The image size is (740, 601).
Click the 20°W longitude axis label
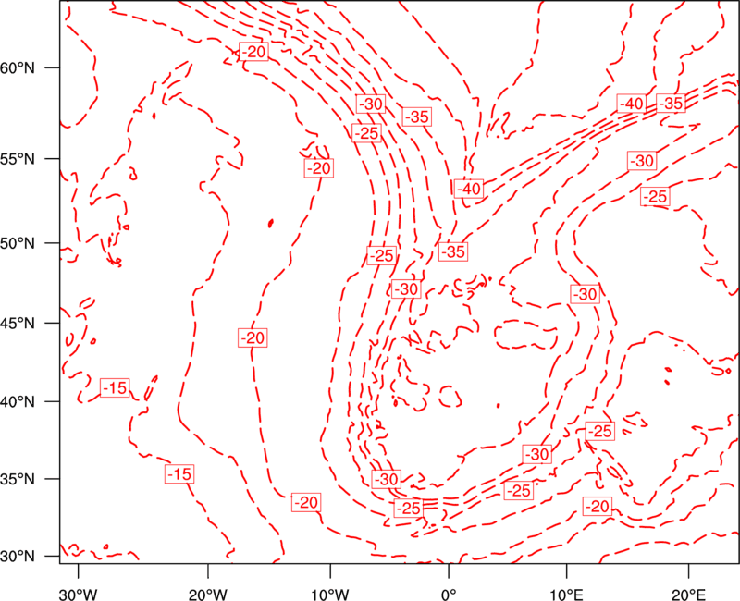[207, 594]
